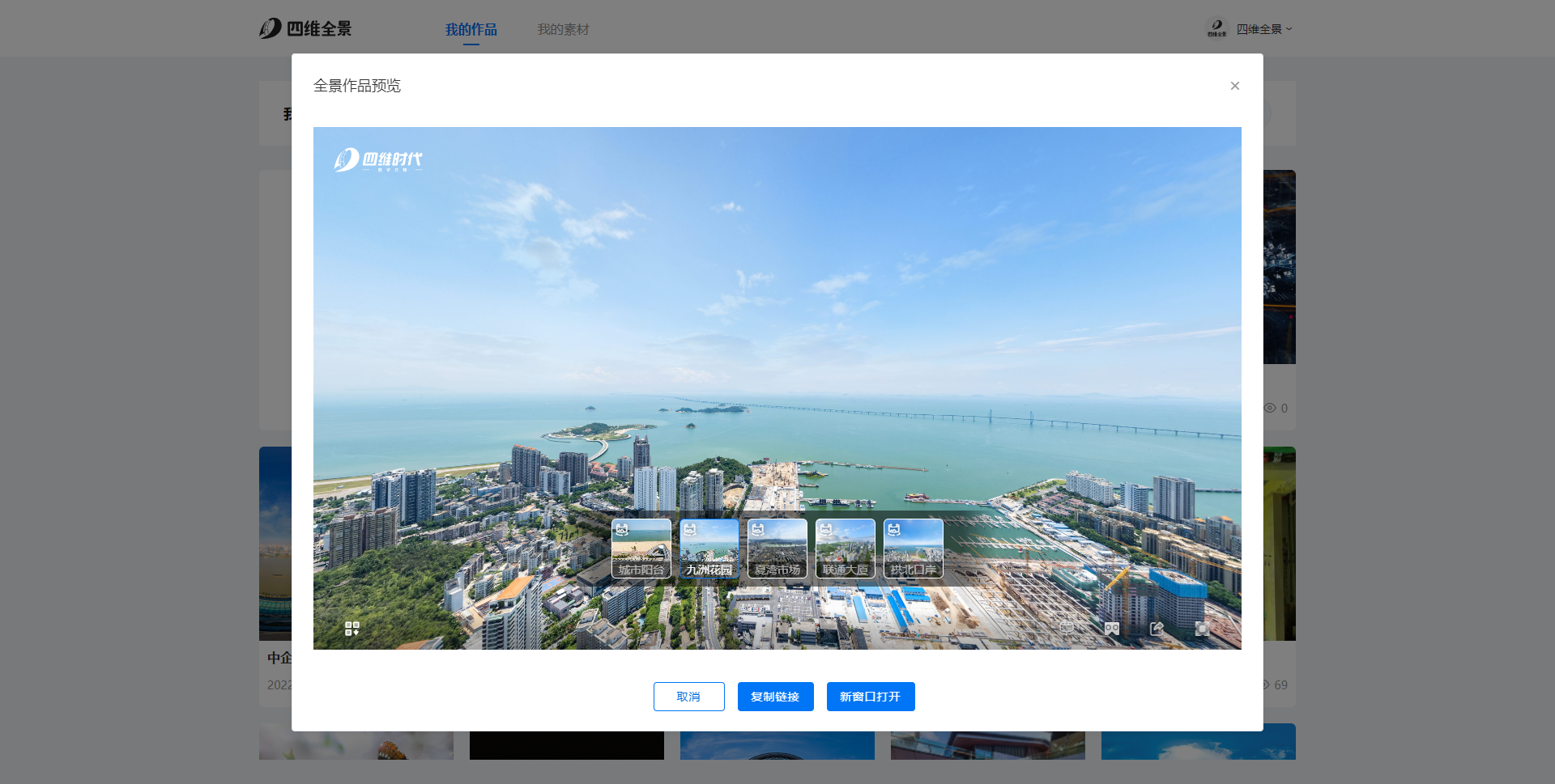
Task: Click the user avatar icon
Action: pyautogui.click(x=1216, y=29)
